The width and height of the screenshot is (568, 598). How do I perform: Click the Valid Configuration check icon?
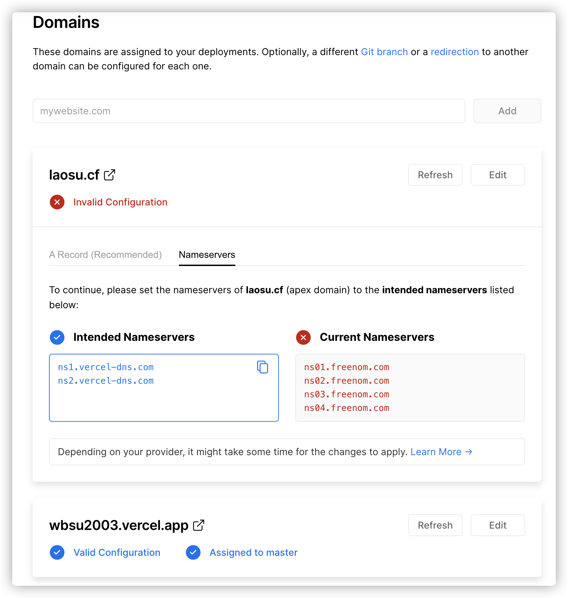tap(57, 552)
